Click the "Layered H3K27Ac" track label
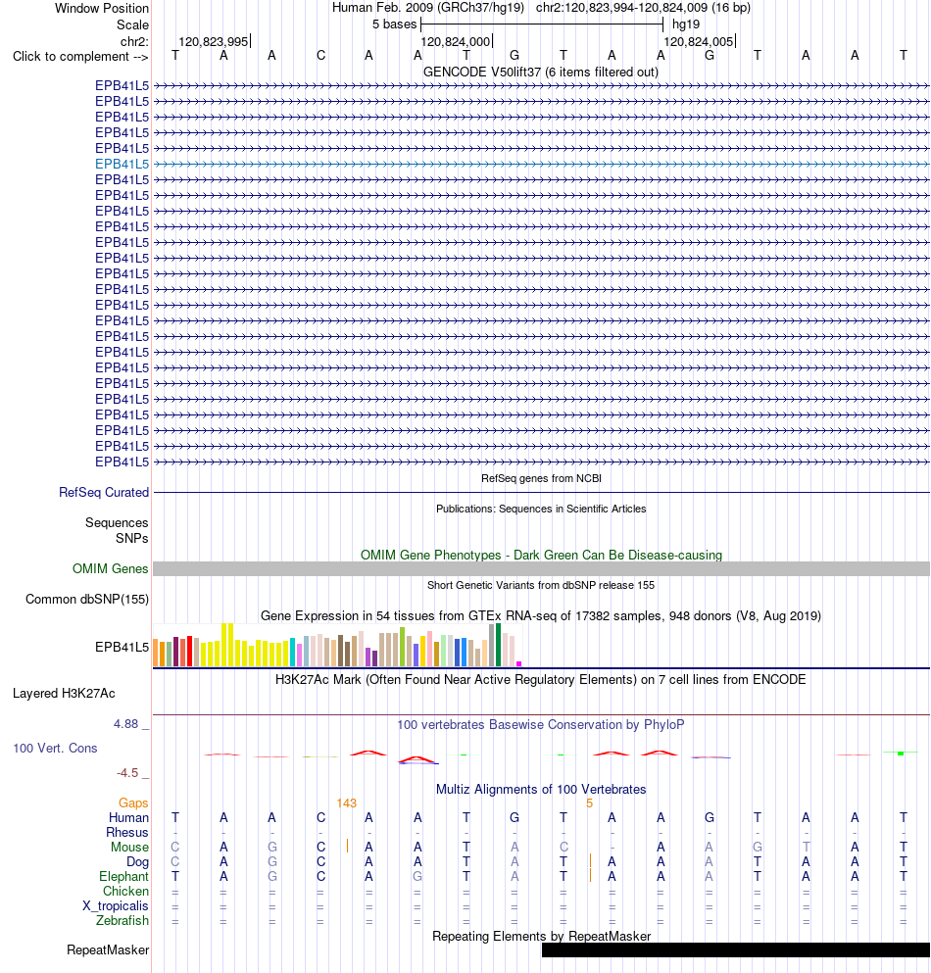Image resolution: width=931 pixels, height=973 pixels. point(64,693)
